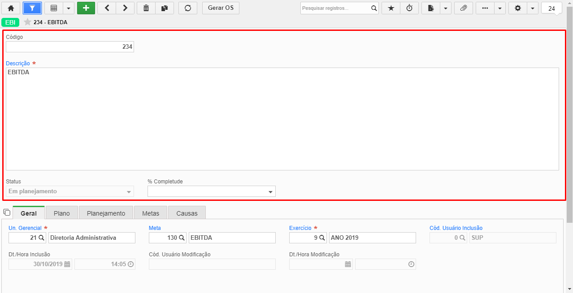The height and width of the screenshot is (293, 573).
Task: Switch to the Planejamento tab
Action: click(x=106, y=213)
